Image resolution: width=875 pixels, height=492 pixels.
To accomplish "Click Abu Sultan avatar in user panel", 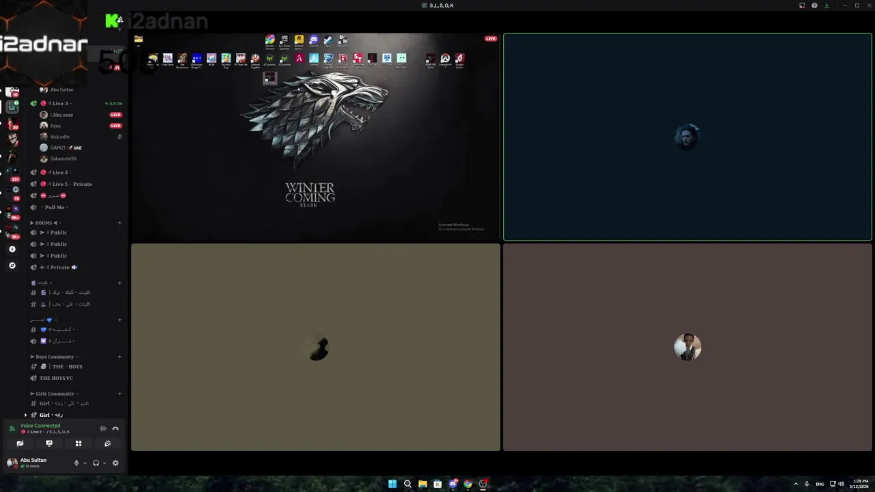I will tap(12, 463).
